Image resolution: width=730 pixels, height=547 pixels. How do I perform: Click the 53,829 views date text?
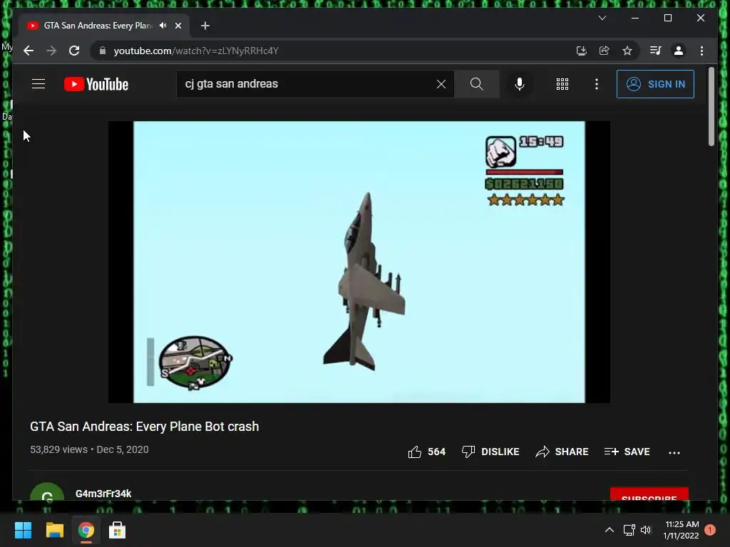tap(89, 450)
